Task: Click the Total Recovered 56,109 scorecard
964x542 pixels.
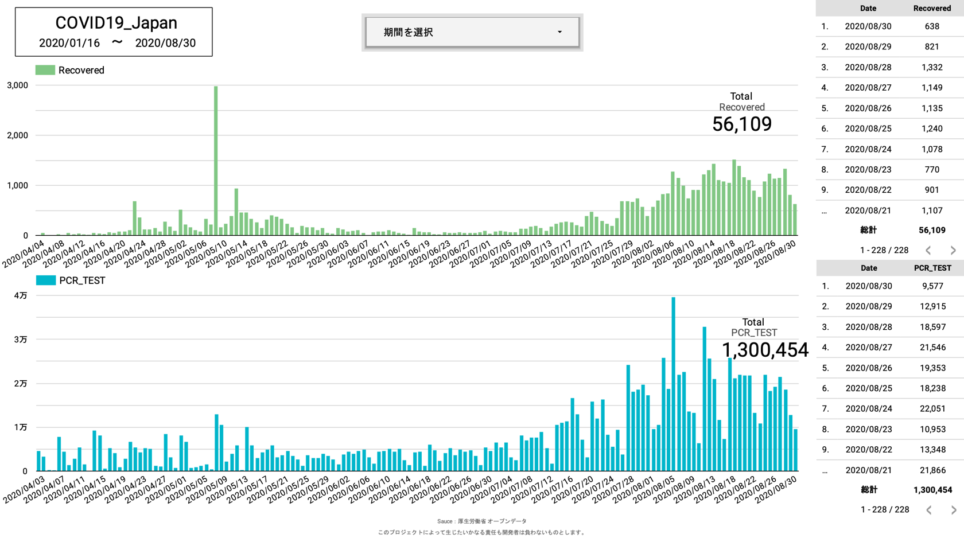Action: (x=741, y=114)
